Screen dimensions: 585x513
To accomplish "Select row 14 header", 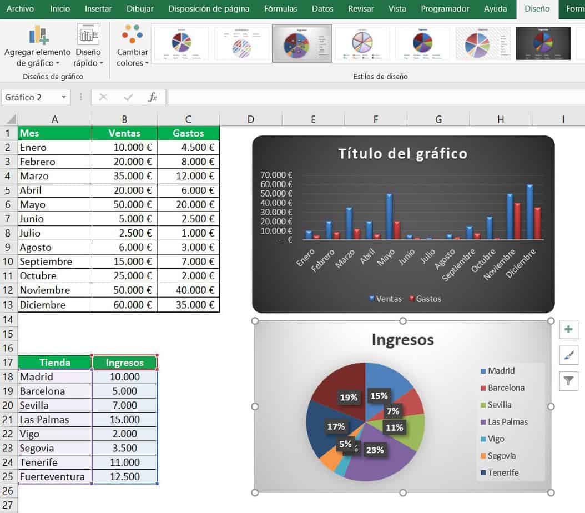I will click(x=8, y=320).
